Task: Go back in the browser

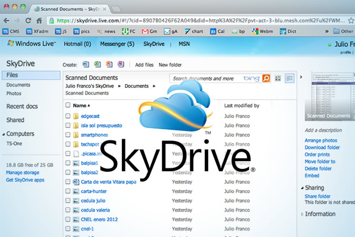Action: pyautogui.click(x=7, y=21)
